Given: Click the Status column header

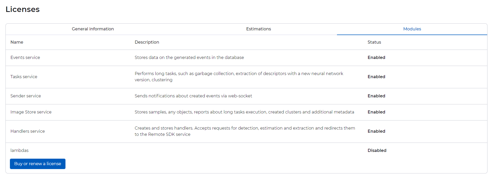Looking at the screenshot, I should (x=374, y=42).
